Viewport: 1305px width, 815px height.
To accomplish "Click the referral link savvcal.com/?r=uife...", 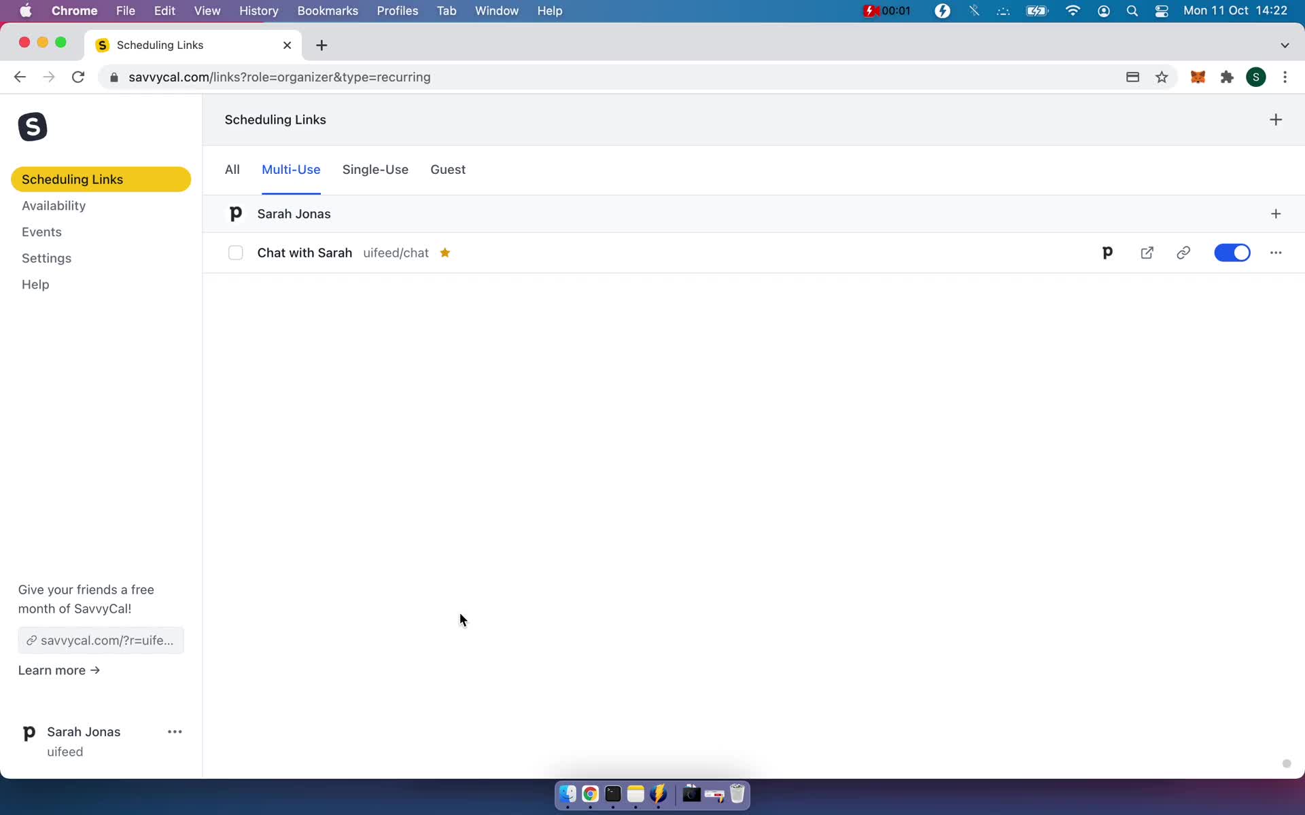I will (x=101, y=640).
